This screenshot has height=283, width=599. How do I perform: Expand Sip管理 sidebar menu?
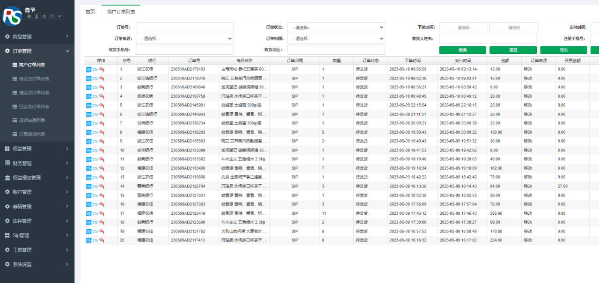[x=37, y=235]
